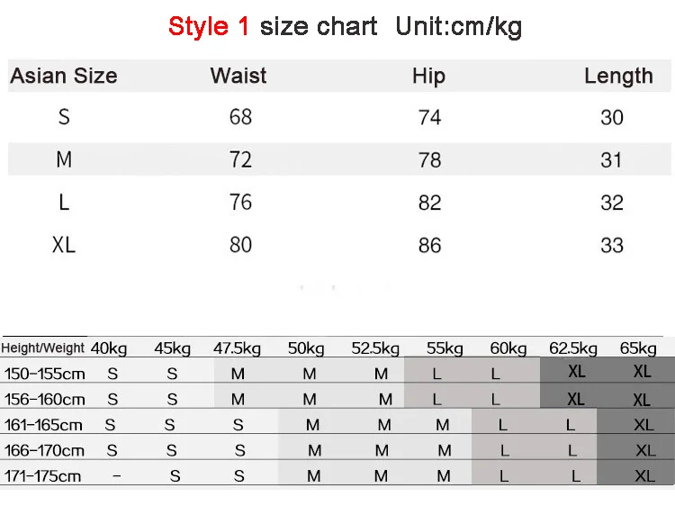This screenshot has height=506, width=675.
Task: Click the 'Unit:cm/kg' title text
Action: (458, 27)
